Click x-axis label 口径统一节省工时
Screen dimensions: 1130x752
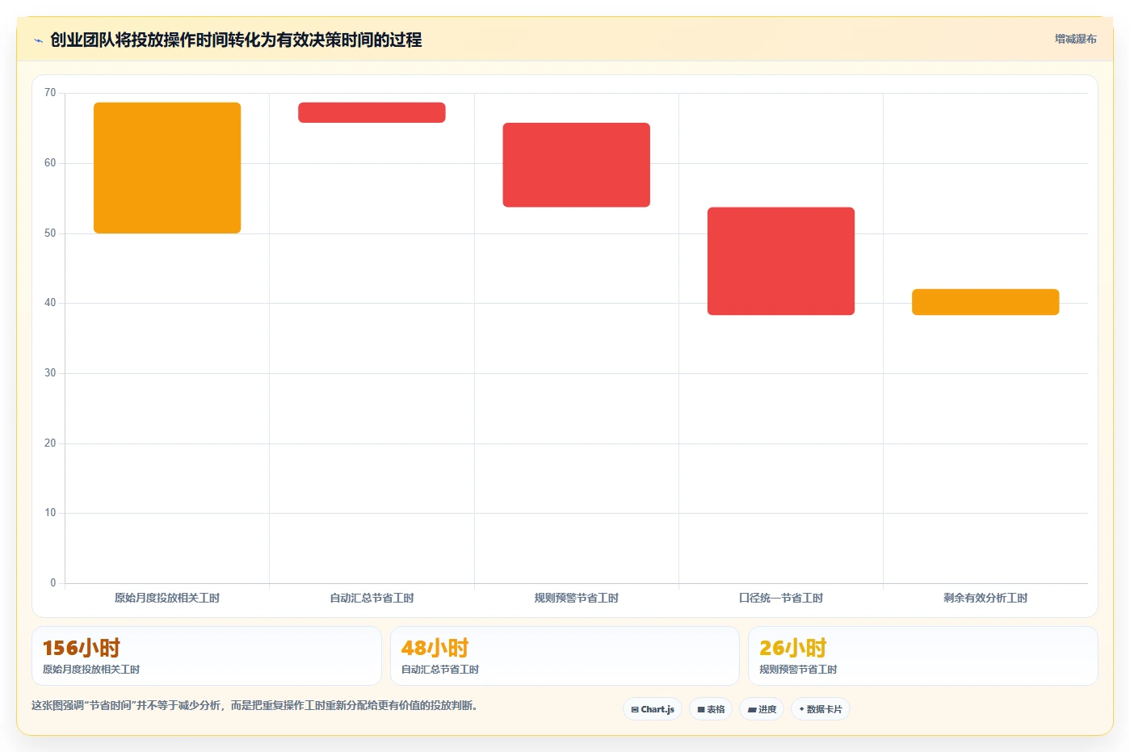click(781, 598)
